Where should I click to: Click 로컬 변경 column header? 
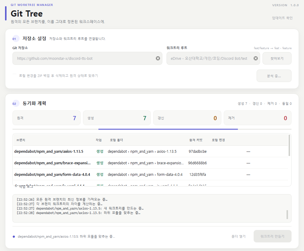(x=218, y=140)
